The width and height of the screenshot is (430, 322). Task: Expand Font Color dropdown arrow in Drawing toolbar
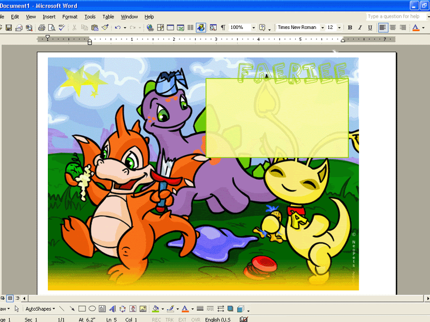point(192,309)
